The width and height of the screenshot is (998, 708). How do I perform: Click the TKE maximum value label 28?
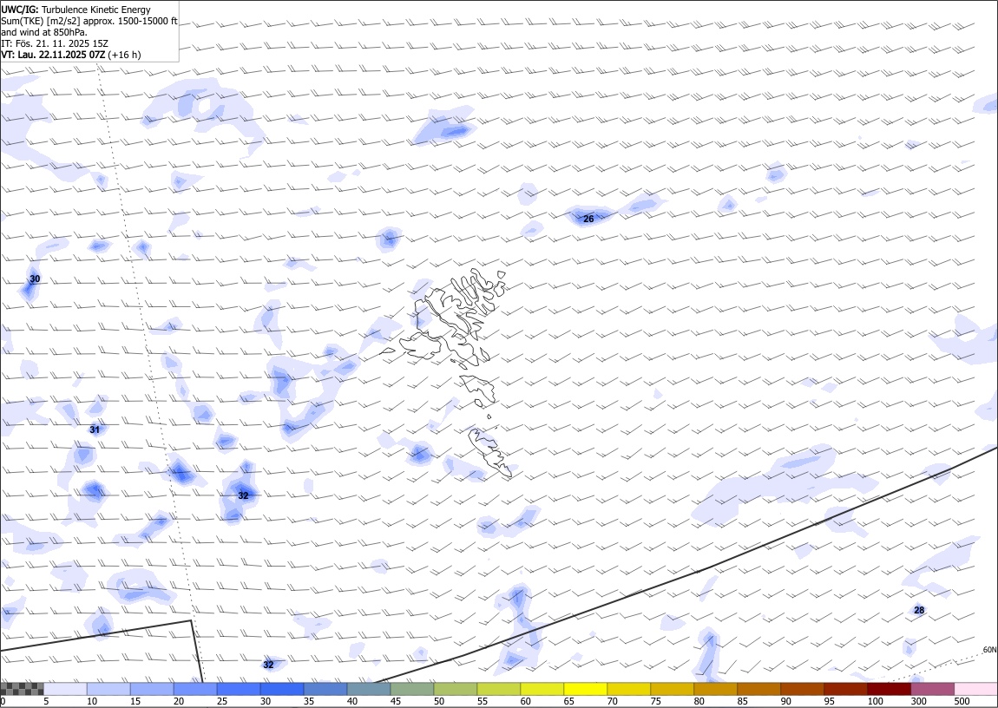(x=919, y=610)
